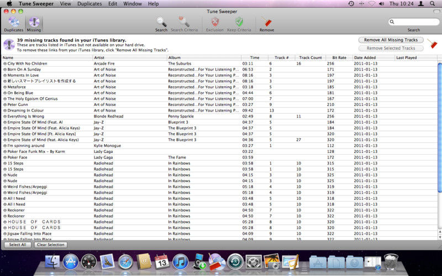Open the Help menu

pos(154,4)
